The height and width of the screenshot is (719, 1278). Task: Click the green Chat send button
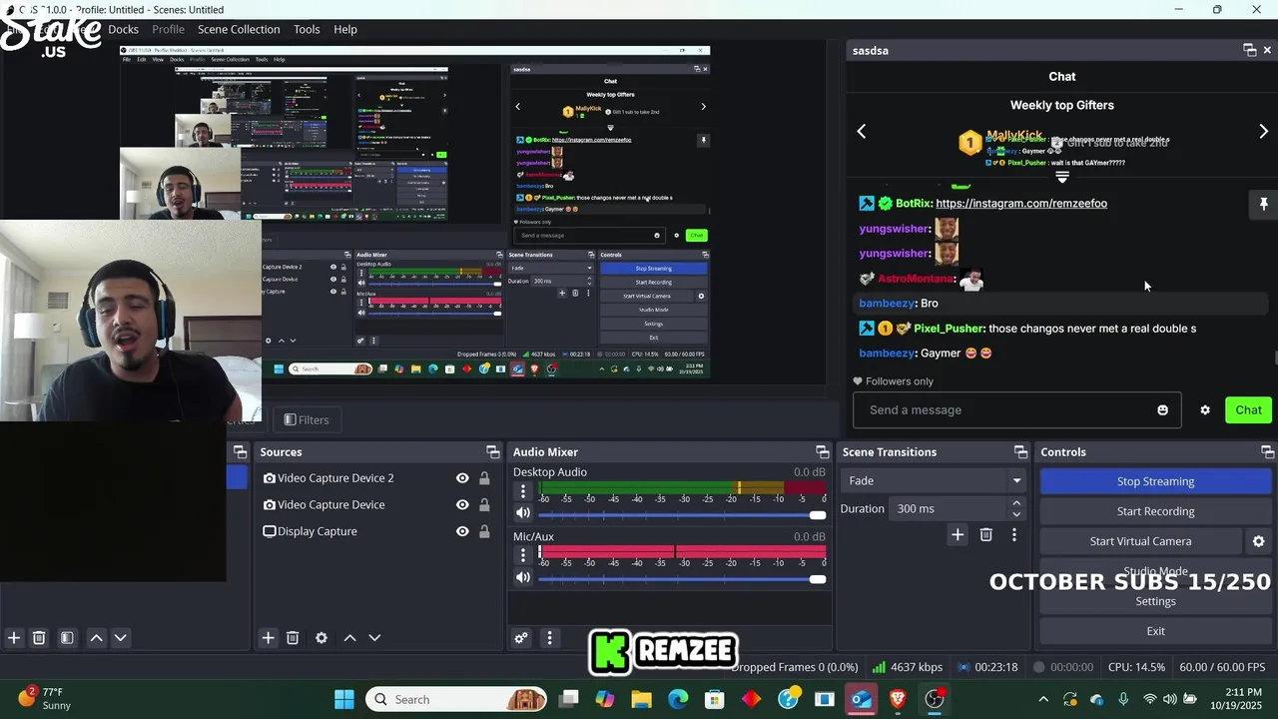(1248, 410)
